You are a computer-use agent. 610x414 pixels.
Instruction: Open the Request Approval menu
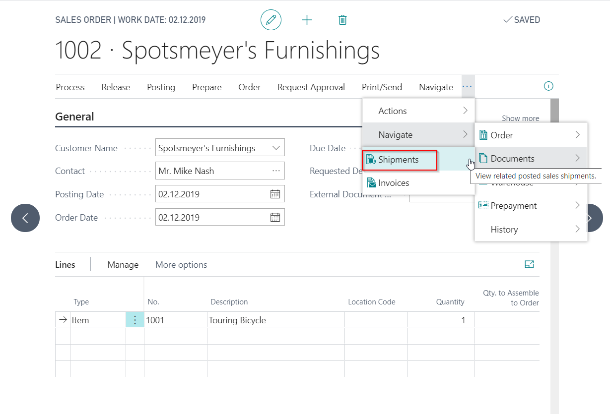point(311,87)
